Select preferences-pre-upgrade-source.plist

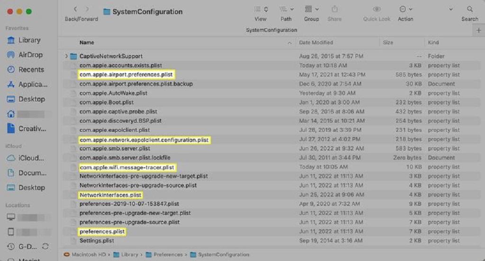(130, 222)
